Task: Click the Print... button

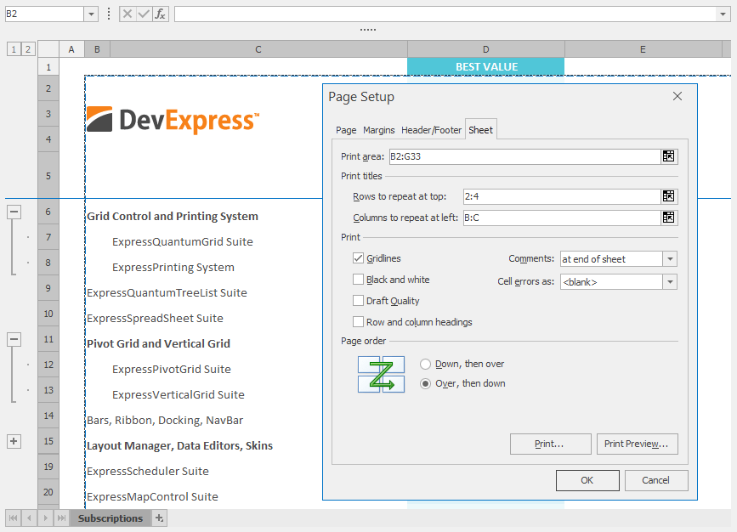Action: [x=550, y=444]
